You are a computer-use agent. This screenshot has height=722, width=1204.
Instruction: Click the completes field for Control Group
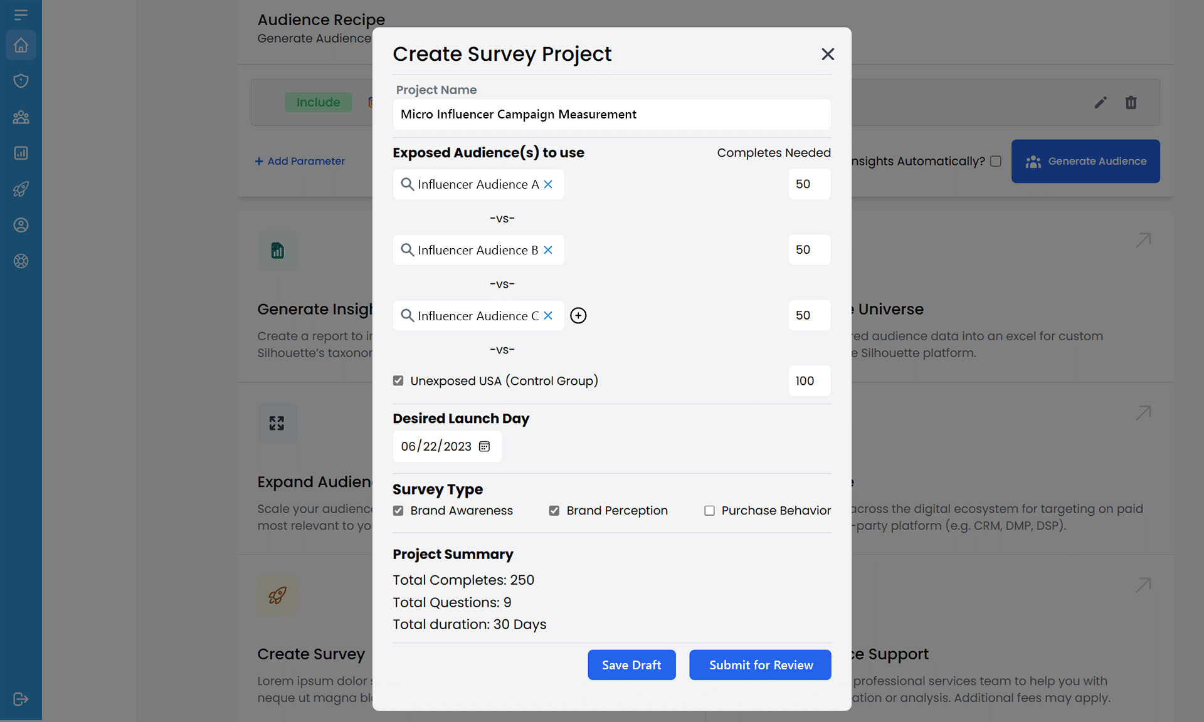pos(809,380)
